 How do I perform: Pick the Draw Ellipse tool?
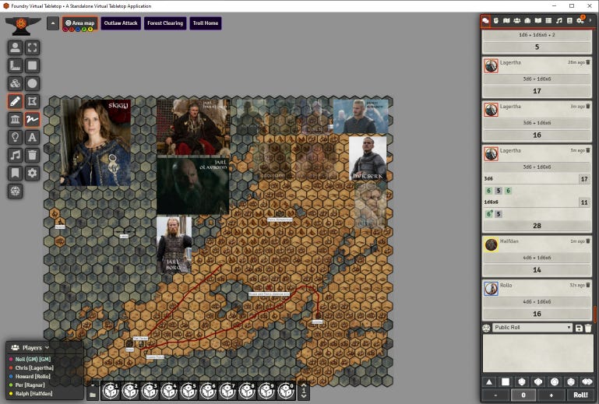[x=33, y=83]
